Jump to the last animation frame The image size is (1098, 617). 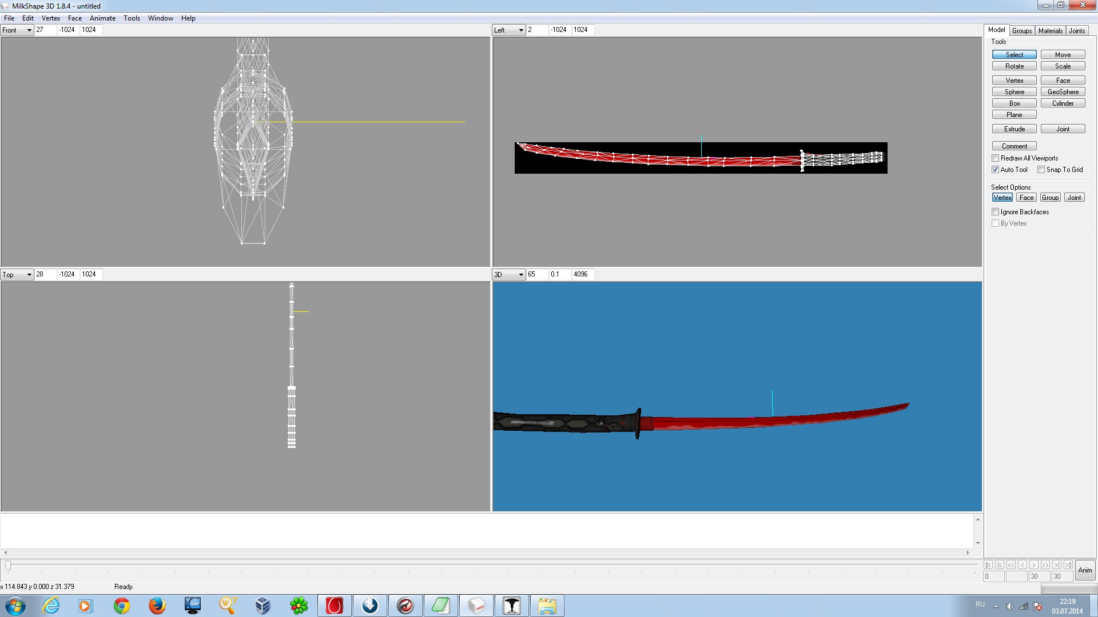1068,564
